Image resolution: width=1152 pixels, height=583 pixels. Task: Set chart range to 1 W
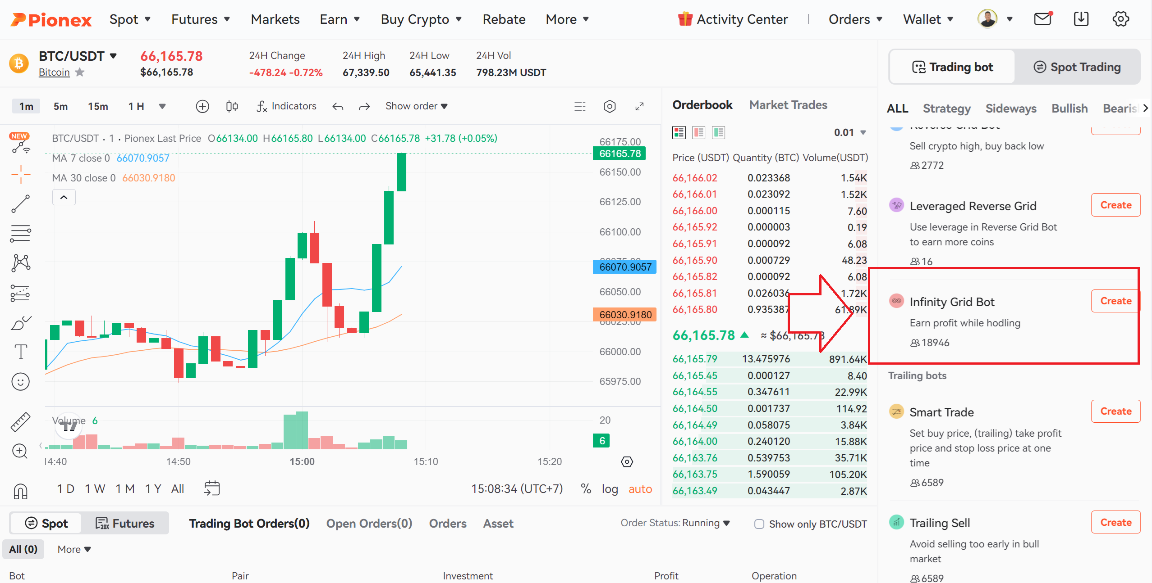(95, 489)
